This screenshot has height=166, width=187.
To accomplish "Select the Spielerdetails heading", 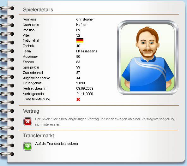I will pos(38,10).
